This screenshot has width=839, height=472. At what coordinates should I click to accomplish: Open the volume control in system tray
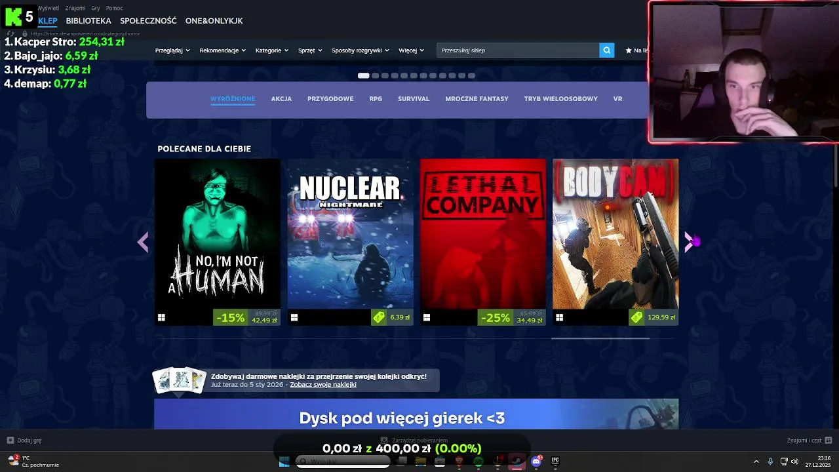(x=795, y=462)
